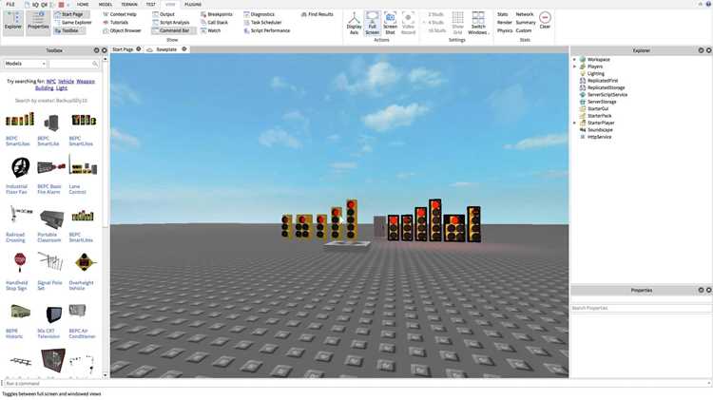Open Switch Windows dropdown
This screenshot has width=713, height=400.
tap(478, 23)
